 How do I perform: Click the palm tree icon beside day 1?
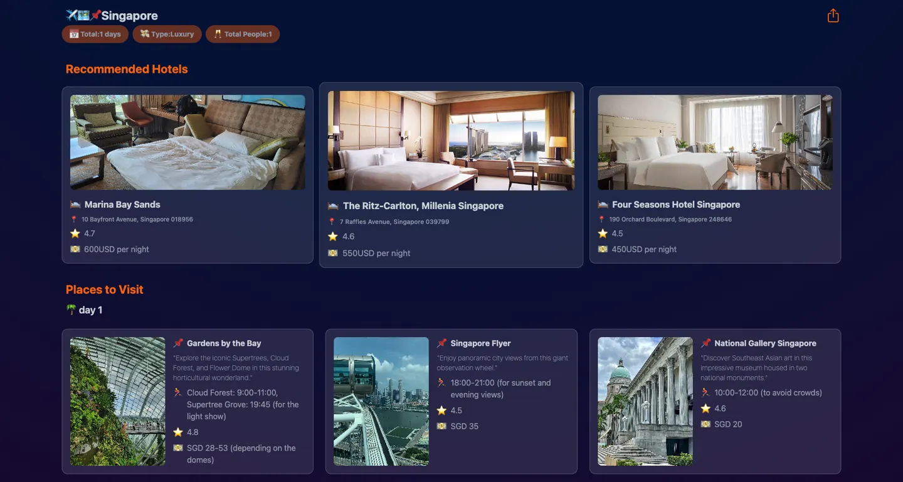tap(71, 310)
